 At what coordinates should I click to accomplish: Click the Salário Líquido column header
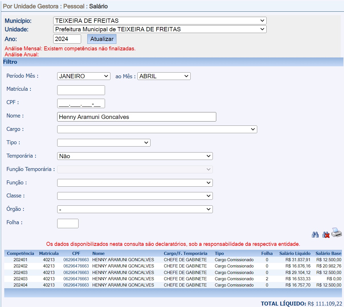point(295,254)
